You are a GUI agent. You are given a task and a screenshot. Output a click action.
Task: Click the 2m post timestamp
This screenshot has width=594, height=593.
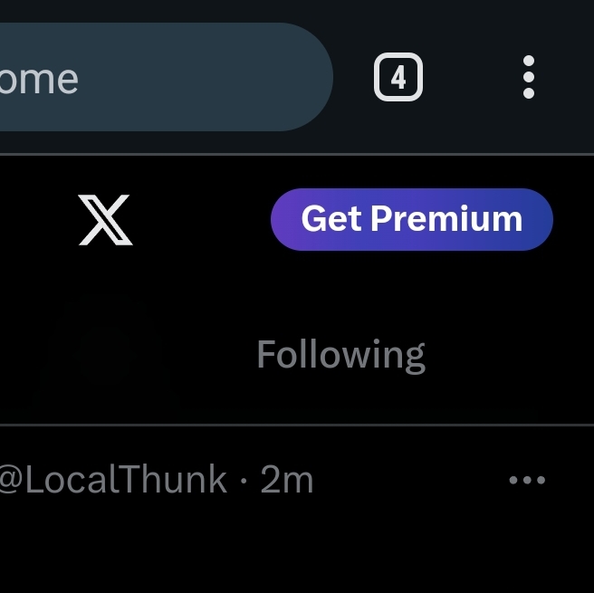[x=287, y=480]
